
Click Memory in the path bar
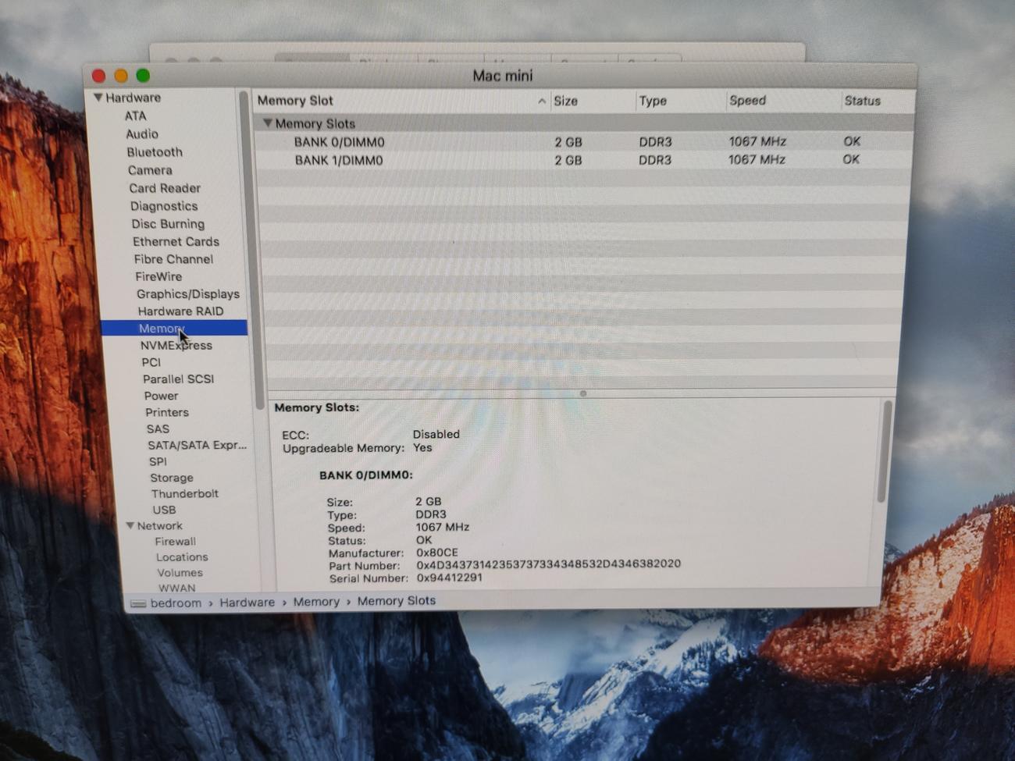(316, 602)
